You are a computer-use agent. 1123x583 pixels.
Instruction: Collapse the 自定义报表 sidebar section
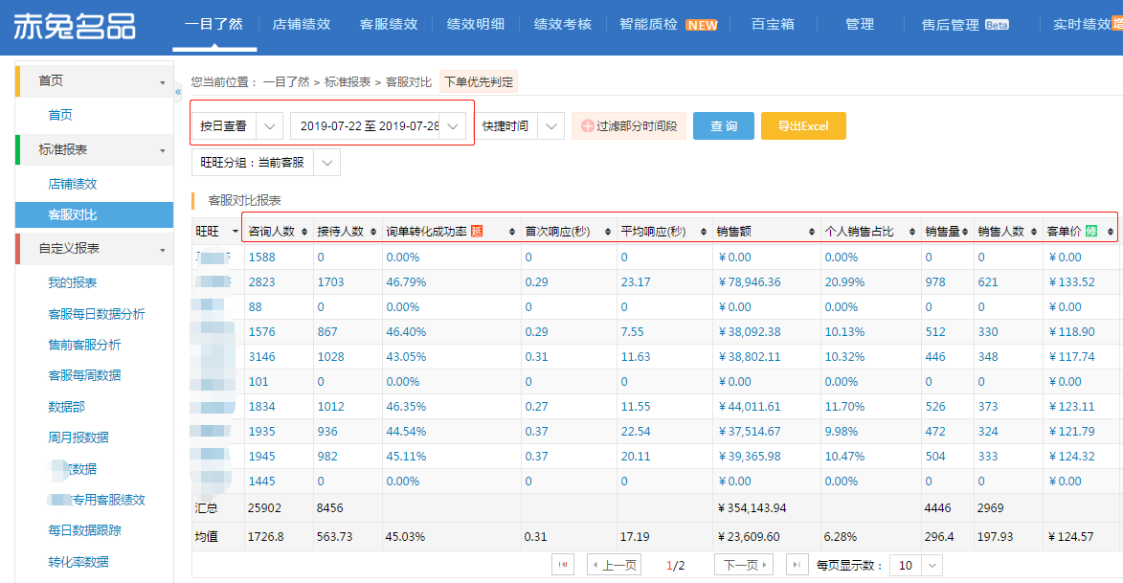[x=162, y=249]
